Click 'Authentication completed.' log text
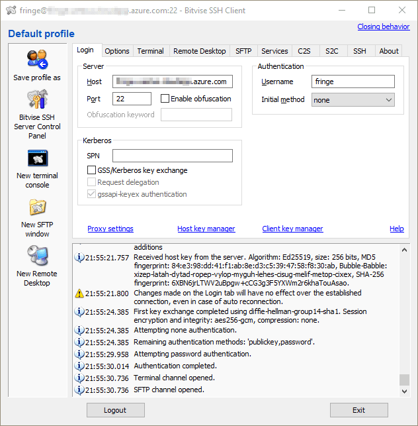Screen dimensions: 418x426 coord(175,366)
